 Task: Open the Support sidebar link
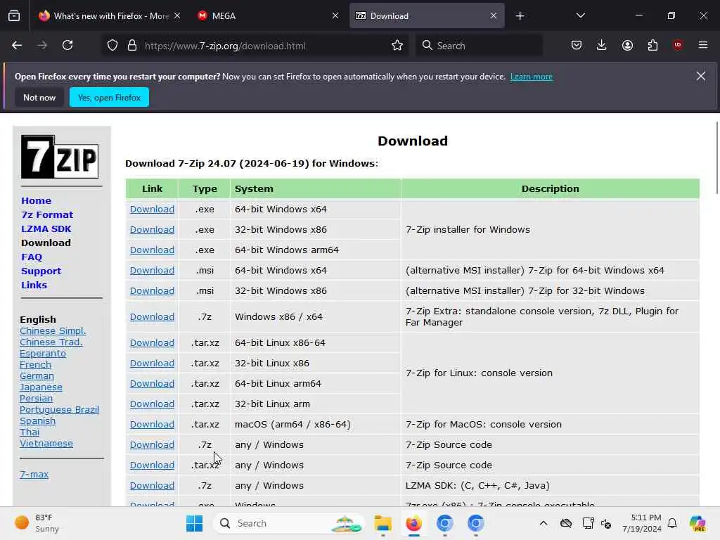(41, 271)
